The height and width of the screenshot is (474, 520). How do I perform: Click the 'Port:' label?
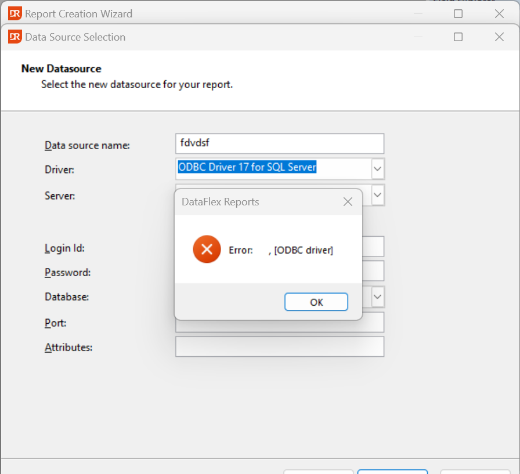[55, 323]
